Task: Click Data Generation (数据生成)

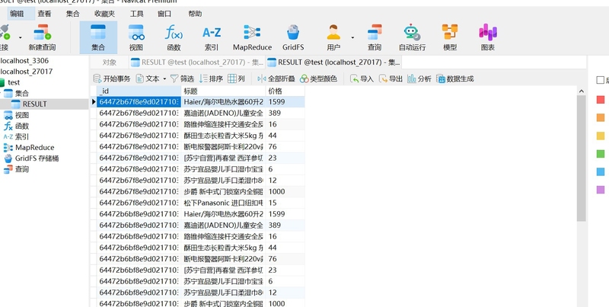Action: [454, 79]
